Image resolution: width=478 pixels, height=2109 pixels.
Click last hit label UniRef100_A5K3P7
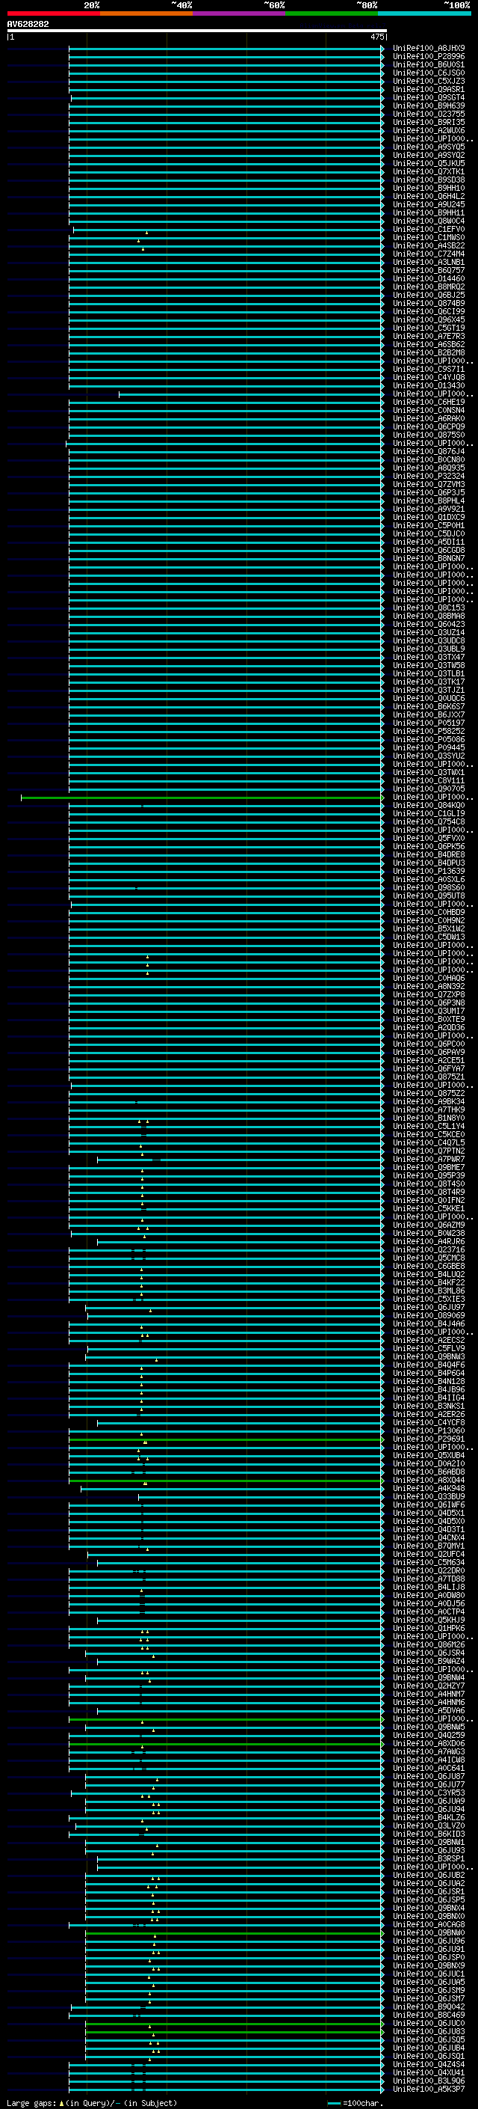(x=429, y=2089)
